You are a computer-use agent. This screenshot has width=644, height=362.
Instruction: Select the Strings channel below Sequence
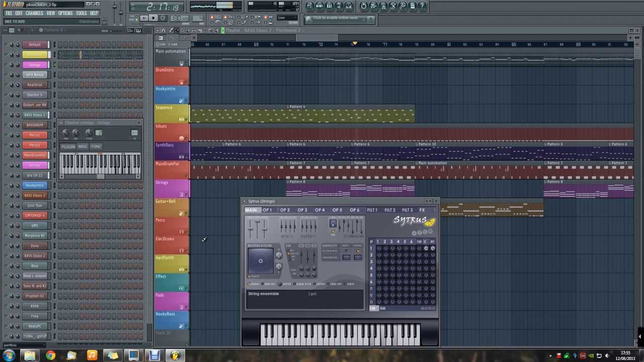coord(35,64)
